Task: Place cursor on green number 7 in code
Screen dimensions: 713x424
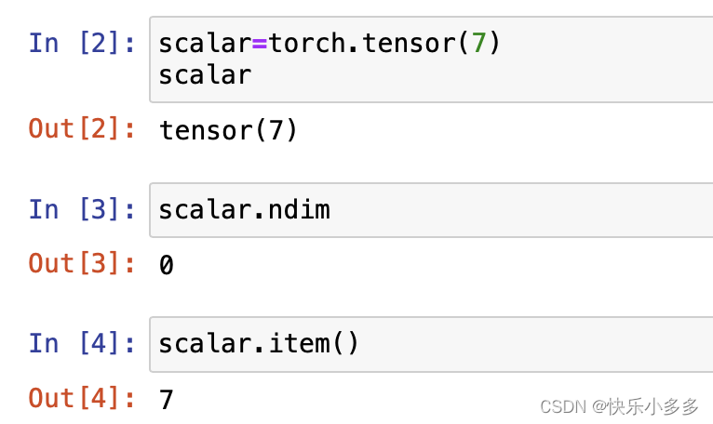Action: tap(478, 44)
